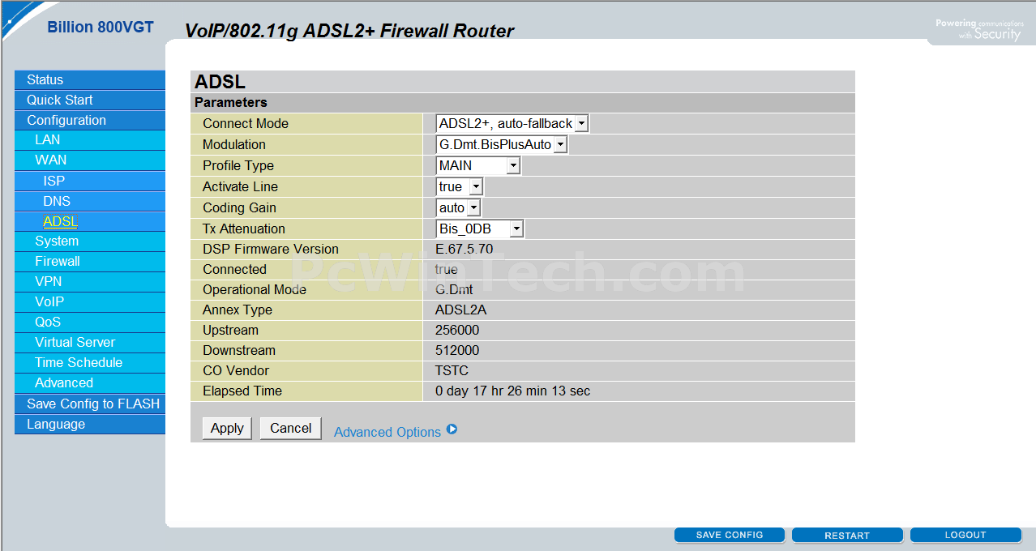Open the Advanced Options link
The width and height of the screenshot is (1036, 551).
(387, 432)
